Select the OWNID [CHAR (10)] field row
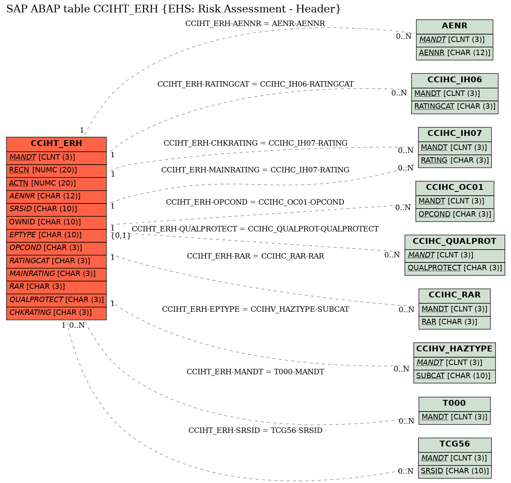Image resolution: width=511 pixels, height=483 pixels. [56, 222]
